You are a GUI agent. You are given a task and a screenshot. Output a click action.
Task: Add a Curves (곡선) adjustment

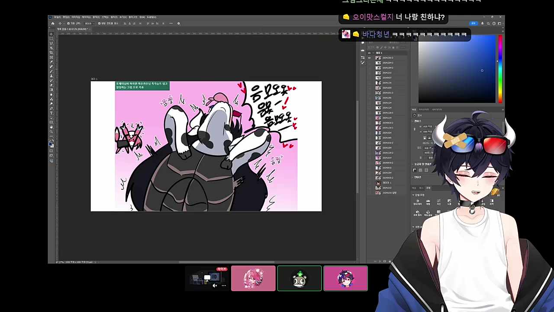click(x=438, y=201)
